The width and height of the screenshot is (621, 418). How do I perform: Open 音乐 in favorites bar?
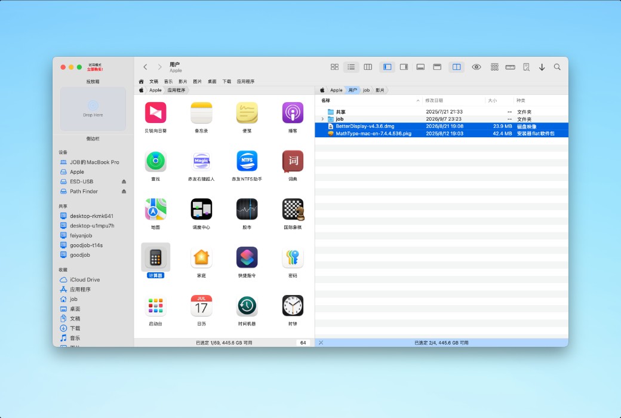[168, 81]
